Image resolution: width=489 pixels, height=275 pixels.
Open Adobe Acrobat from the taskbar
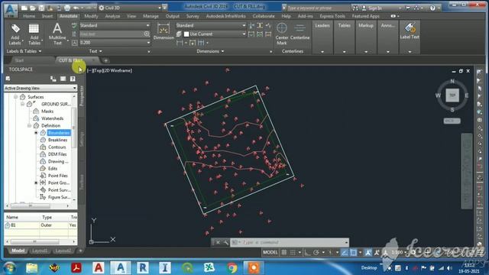(76, 268)
